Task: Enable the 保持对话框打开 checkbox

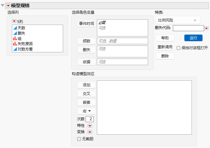Action: click(x=178, y=48)
